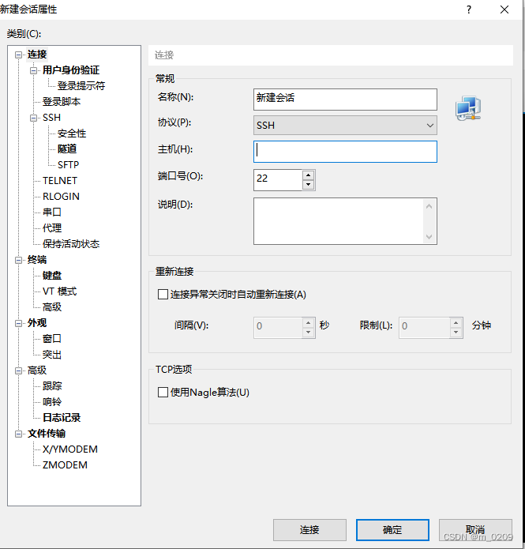Open the 登录脚本 category
The height and width of the screenshot is (549, 525).
[62, 102]
